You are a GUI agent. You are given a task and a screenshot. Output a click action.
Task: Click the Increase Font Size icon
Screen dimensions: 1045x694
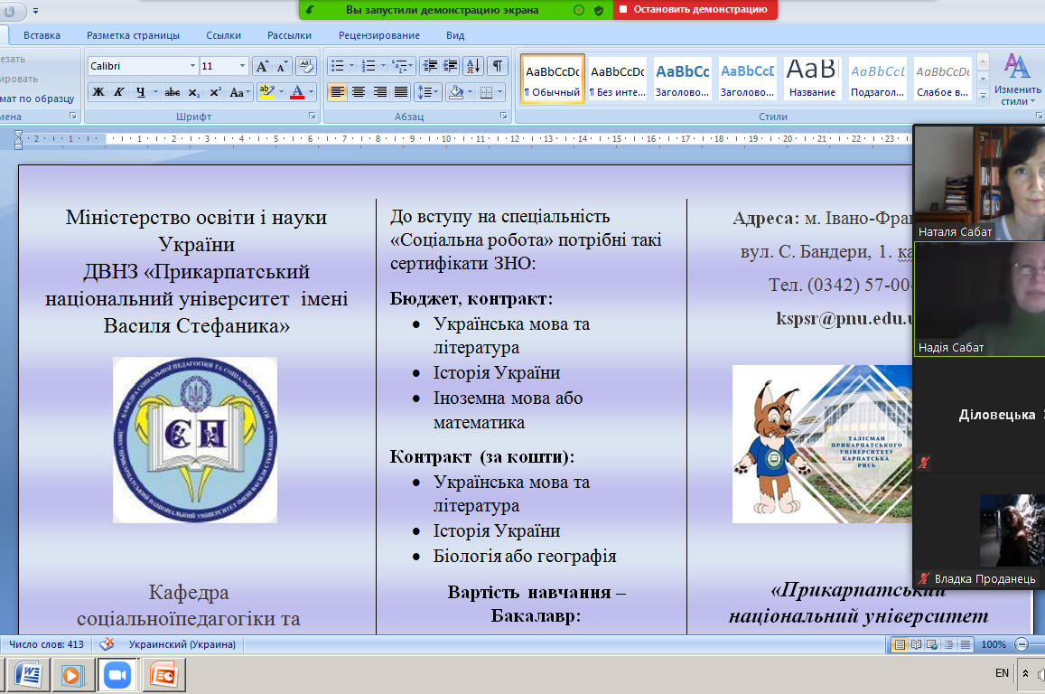262,66
